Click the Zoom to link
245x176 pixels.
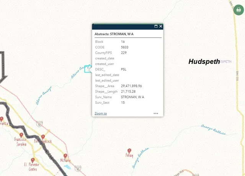tap(101, 113)
